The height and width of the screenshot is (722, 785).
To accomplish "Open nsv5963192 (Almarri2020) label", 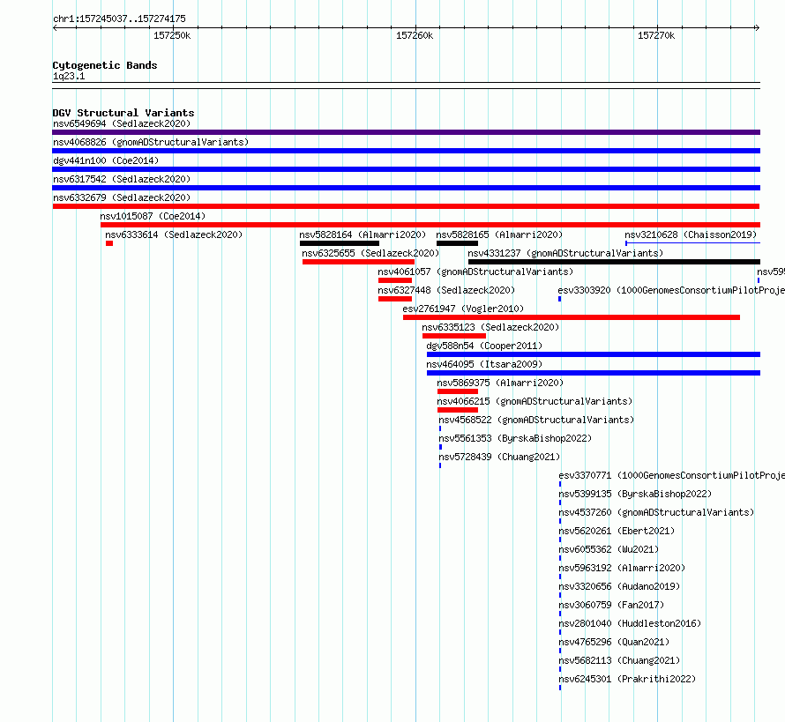I will click(622, 568).
